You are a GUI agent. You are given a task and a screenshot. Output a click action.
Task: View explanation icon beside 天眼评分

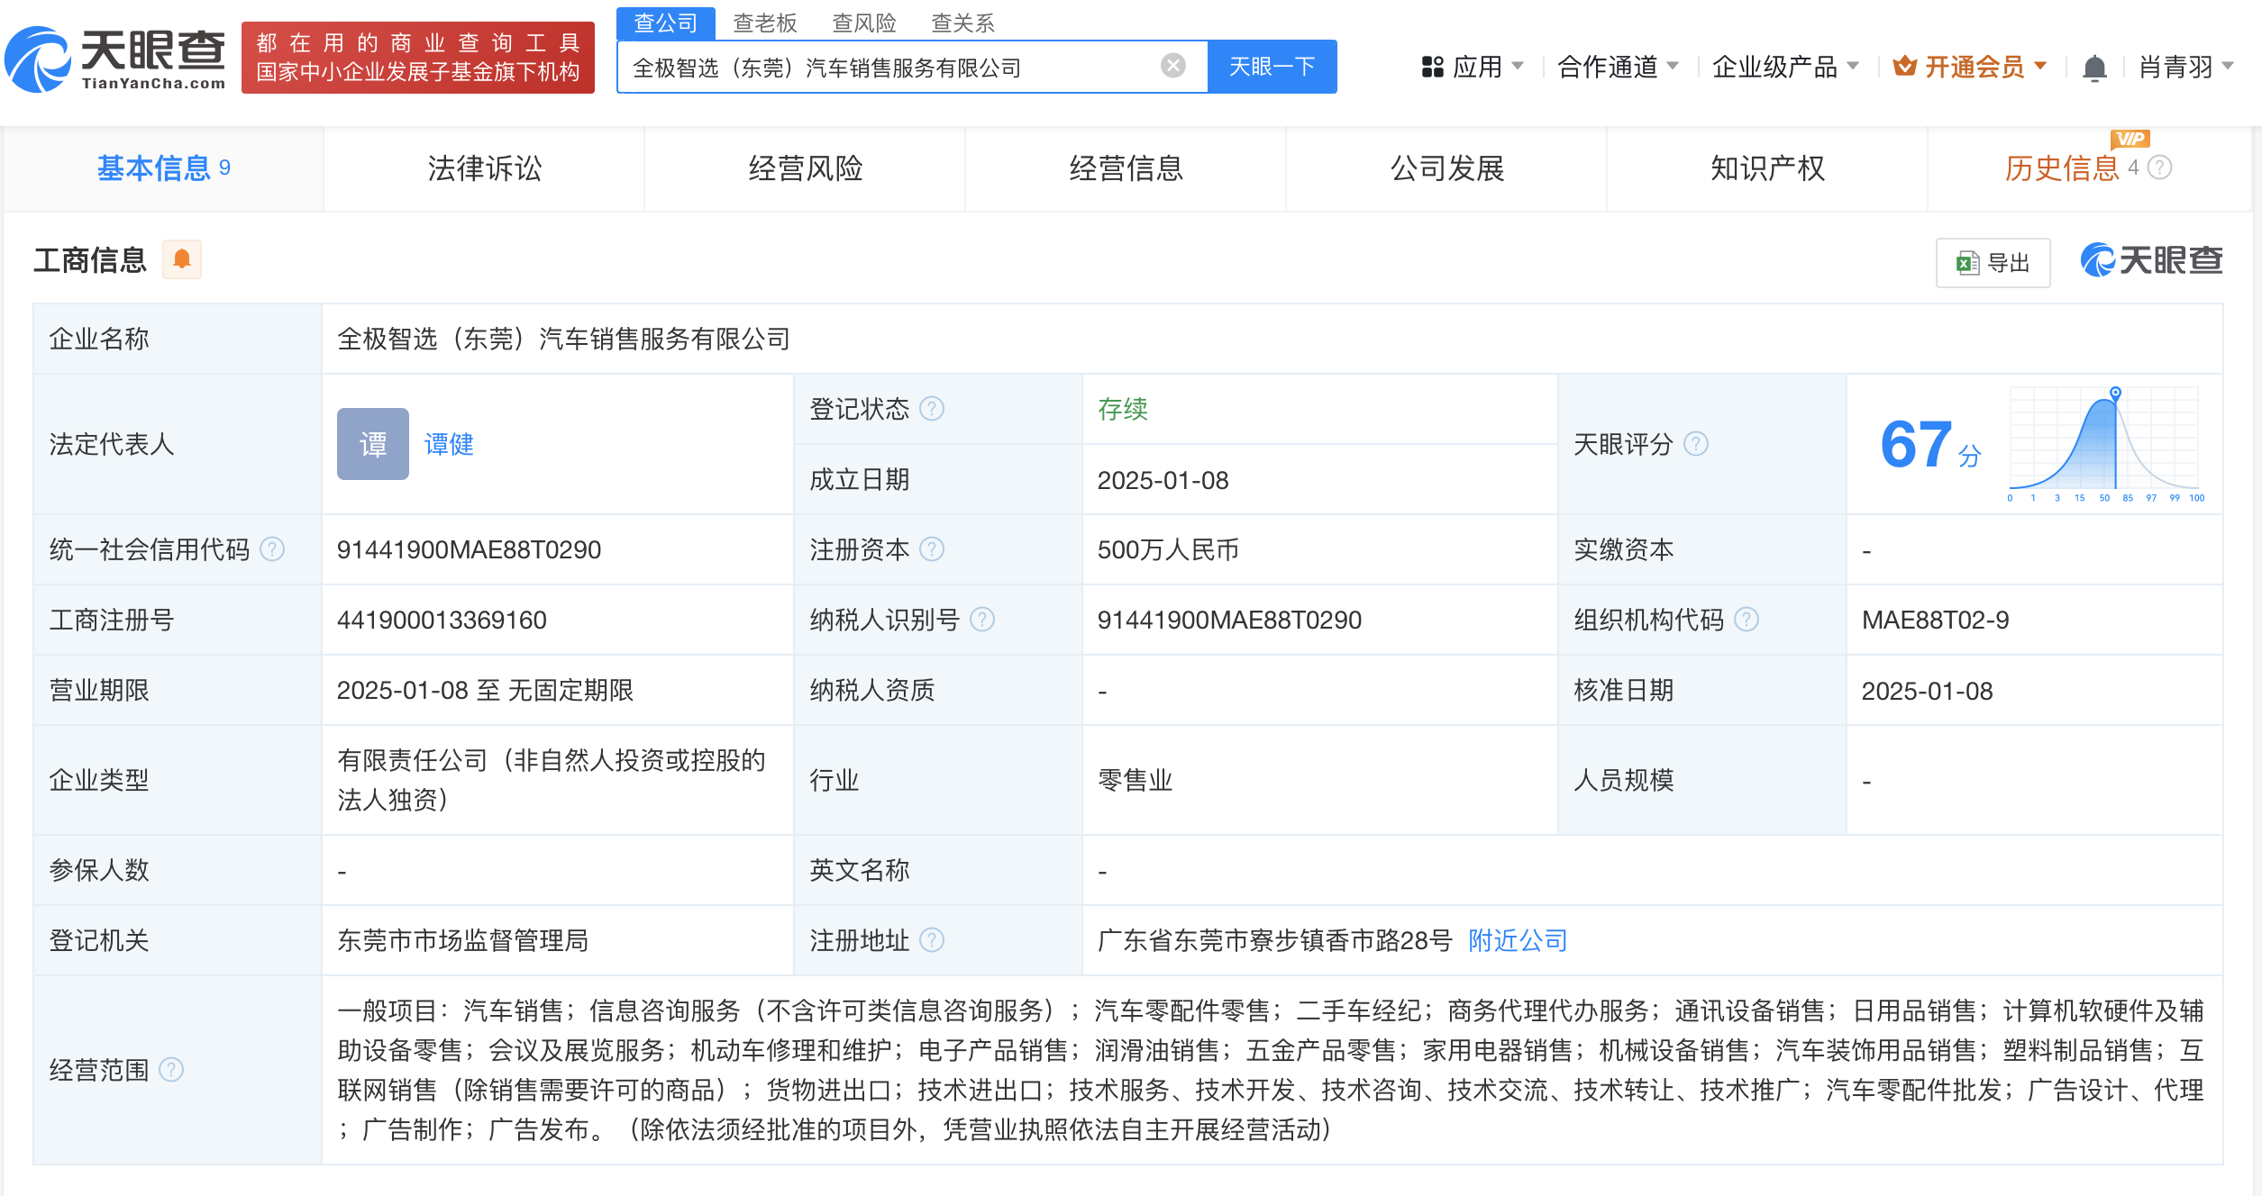point(1697,444)
